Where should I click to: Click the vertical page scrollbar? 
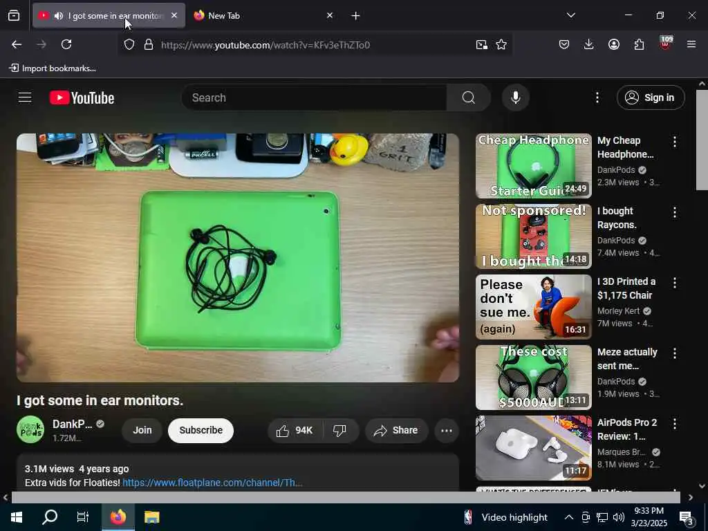[x=702, y=140]
